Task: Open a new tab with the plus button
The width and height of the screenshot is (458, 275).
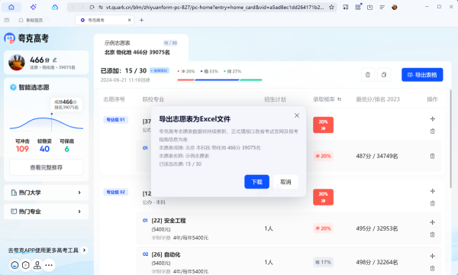Action: point(142,20)
